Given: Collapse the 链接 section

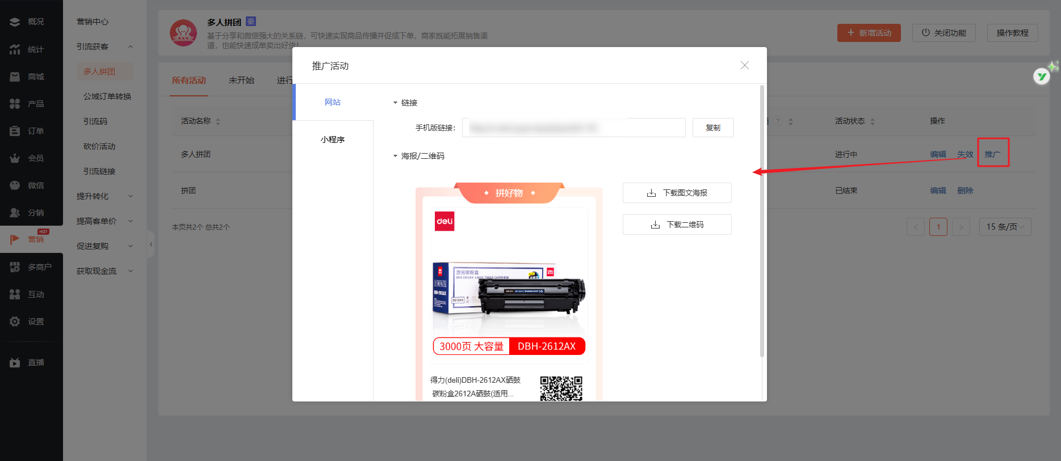Looking at the screenshot, I should click(396, 103).
